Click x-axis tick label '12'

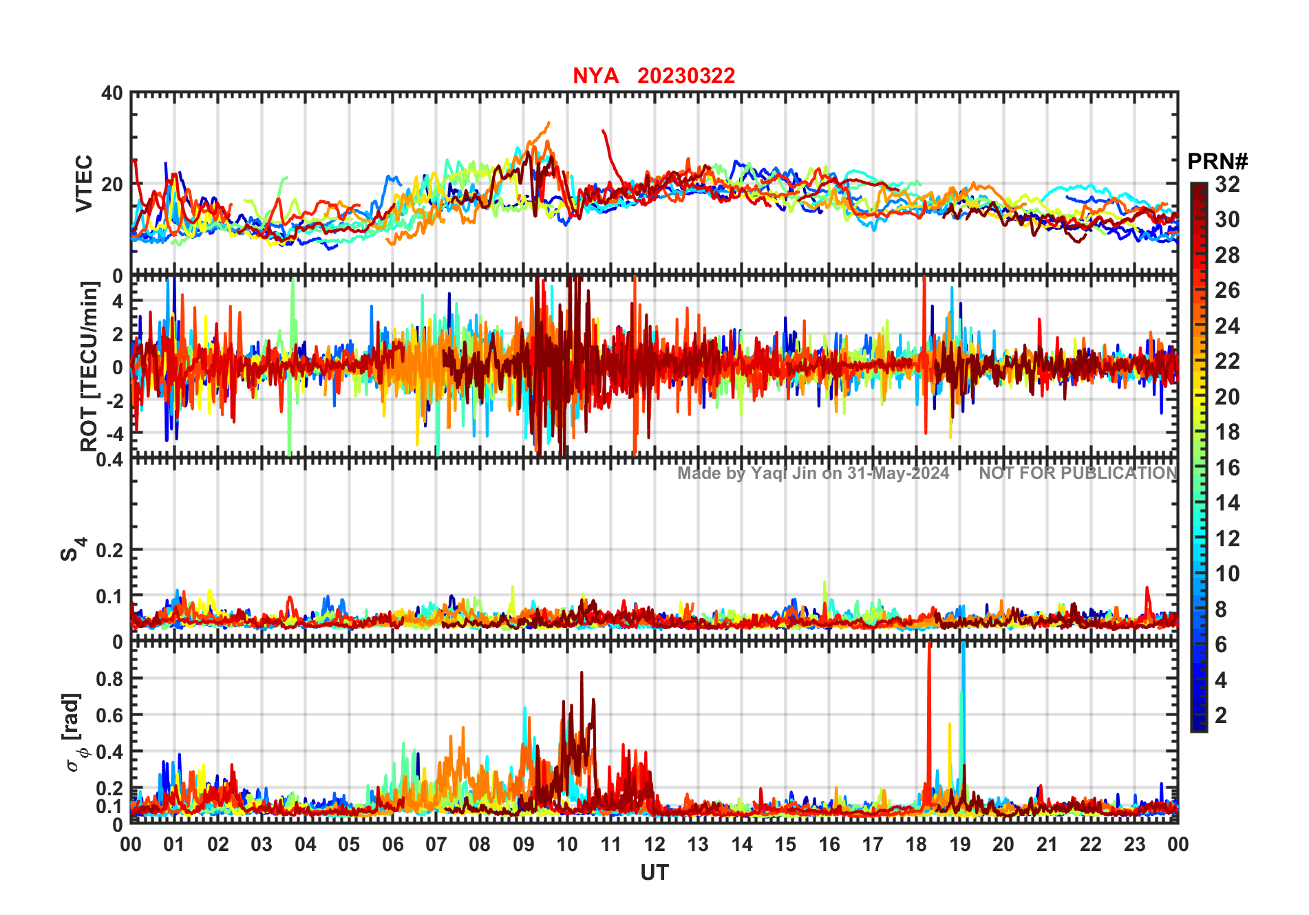coord(654,844)
